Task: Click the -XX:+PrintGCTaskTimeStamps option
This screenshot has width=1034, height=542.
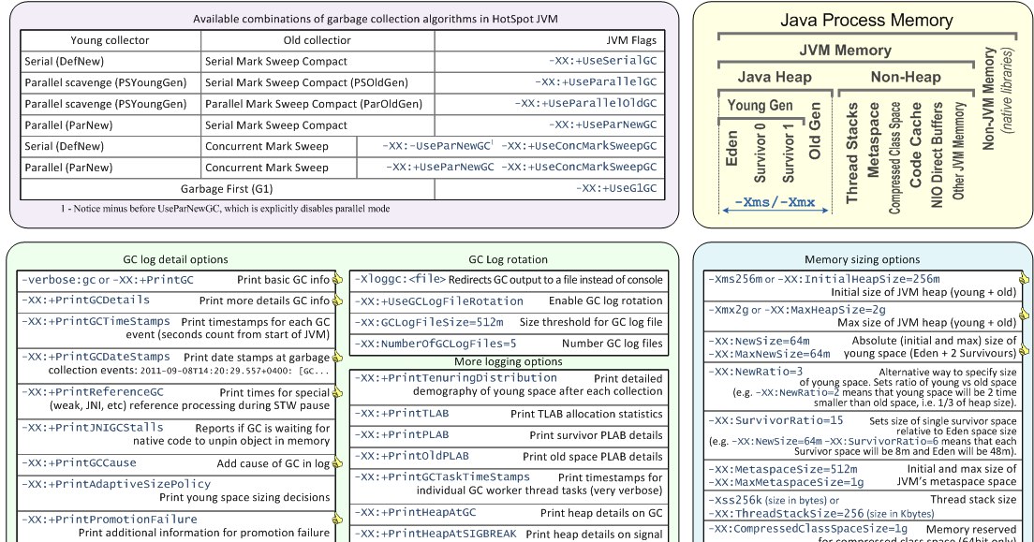Action: tap(442, 476)
